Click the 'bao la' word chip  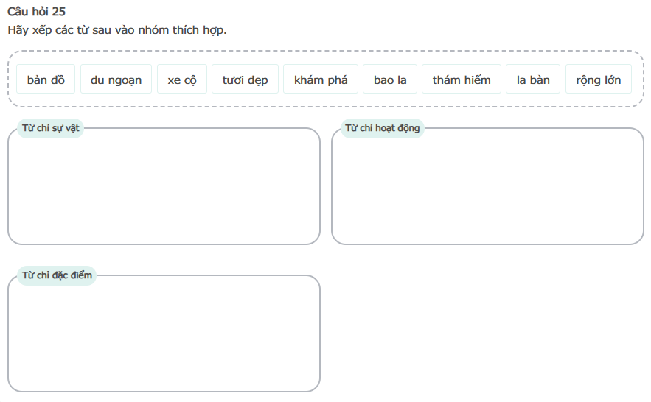390,80
